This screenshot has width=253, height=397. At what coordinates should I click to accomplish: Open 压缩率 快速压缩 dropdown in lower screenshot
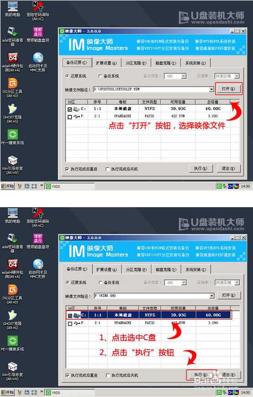pyautogui.click(x=237, y=282)
